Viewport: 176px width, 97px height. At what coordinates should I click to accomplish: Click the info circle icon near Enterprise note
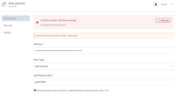point(35,90)
